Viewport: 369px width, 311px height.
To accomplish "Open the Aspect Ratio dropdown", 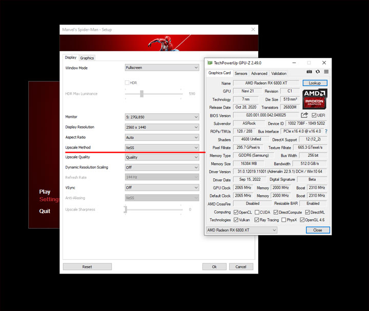I will (162, 137).
